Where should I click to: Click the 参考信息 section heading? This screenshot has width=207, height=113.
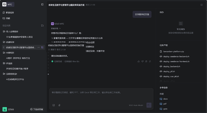(163, 88)
